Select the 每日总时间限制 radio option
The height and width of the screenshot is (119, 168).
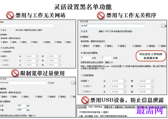[82, 53]
